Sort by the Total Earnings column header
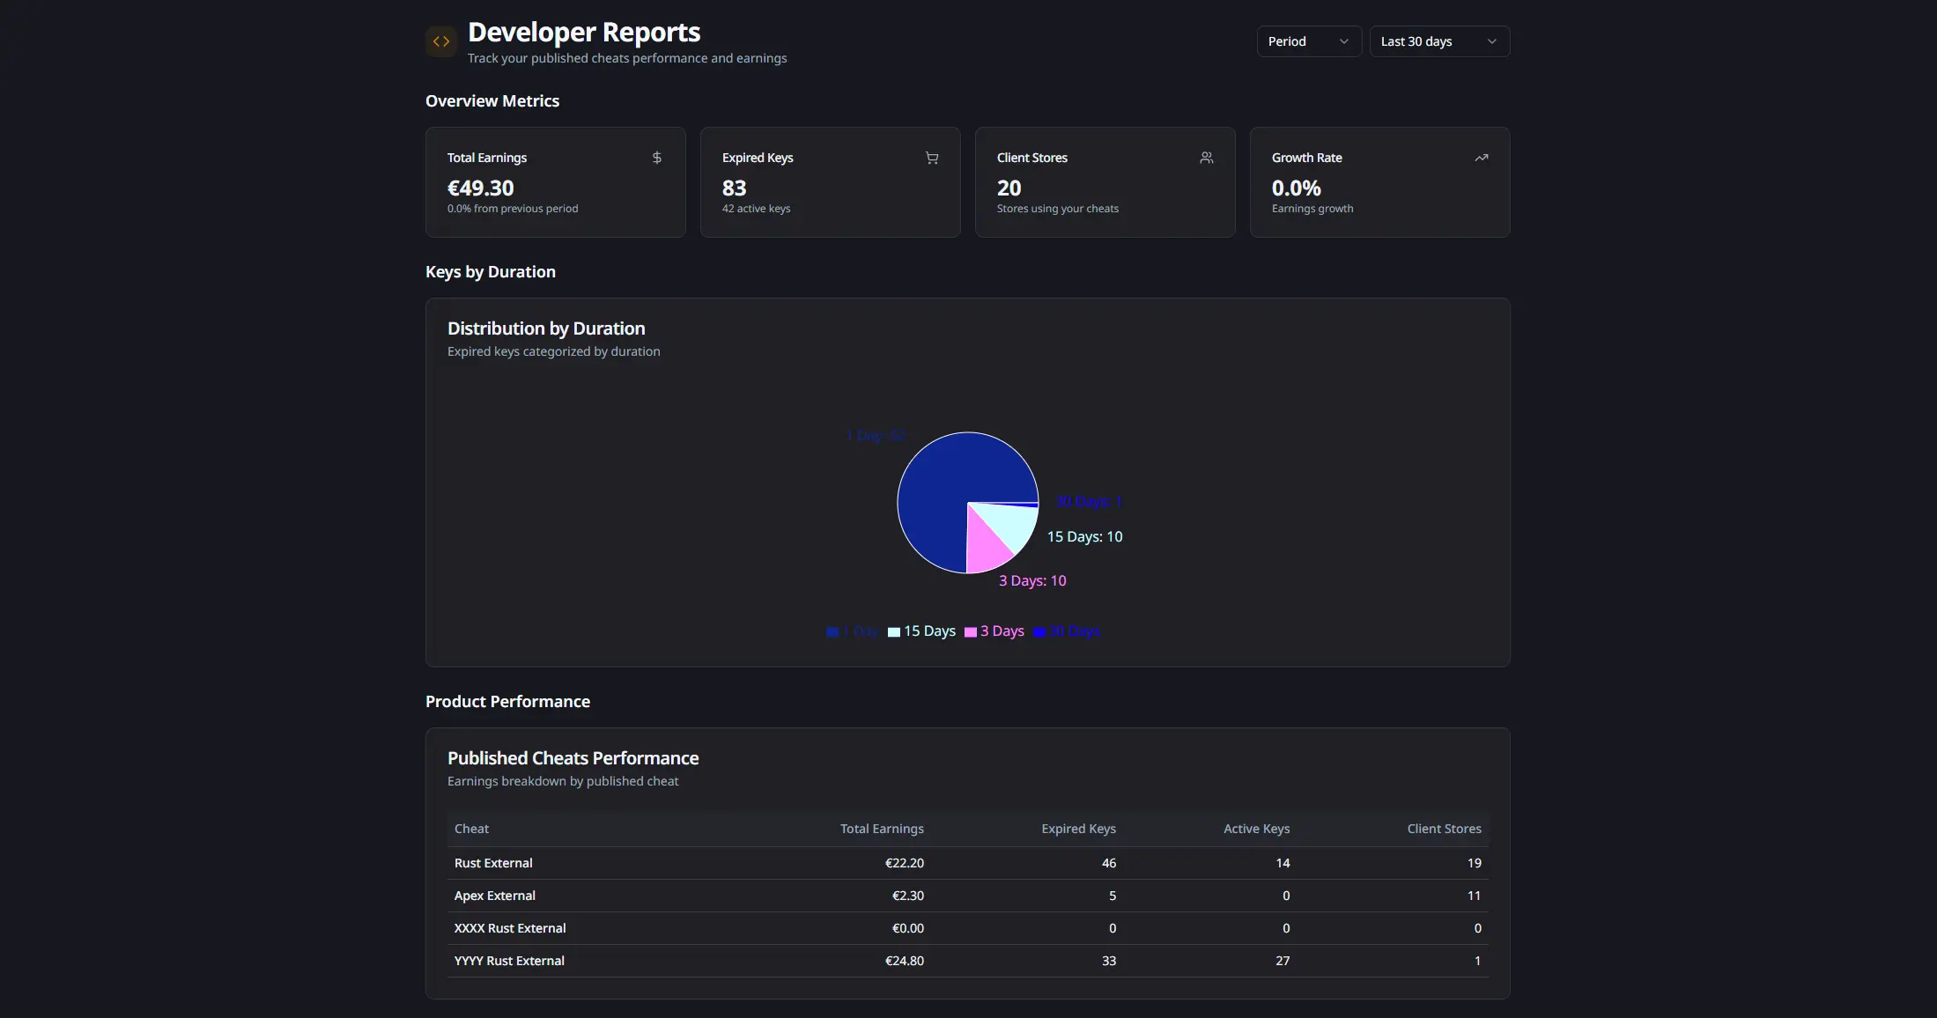This screenshot has height=1018, width=1937. [882, 829]
